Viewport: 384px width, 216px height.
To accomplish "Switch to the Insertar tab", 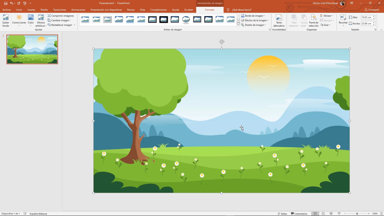I will 31,10.
